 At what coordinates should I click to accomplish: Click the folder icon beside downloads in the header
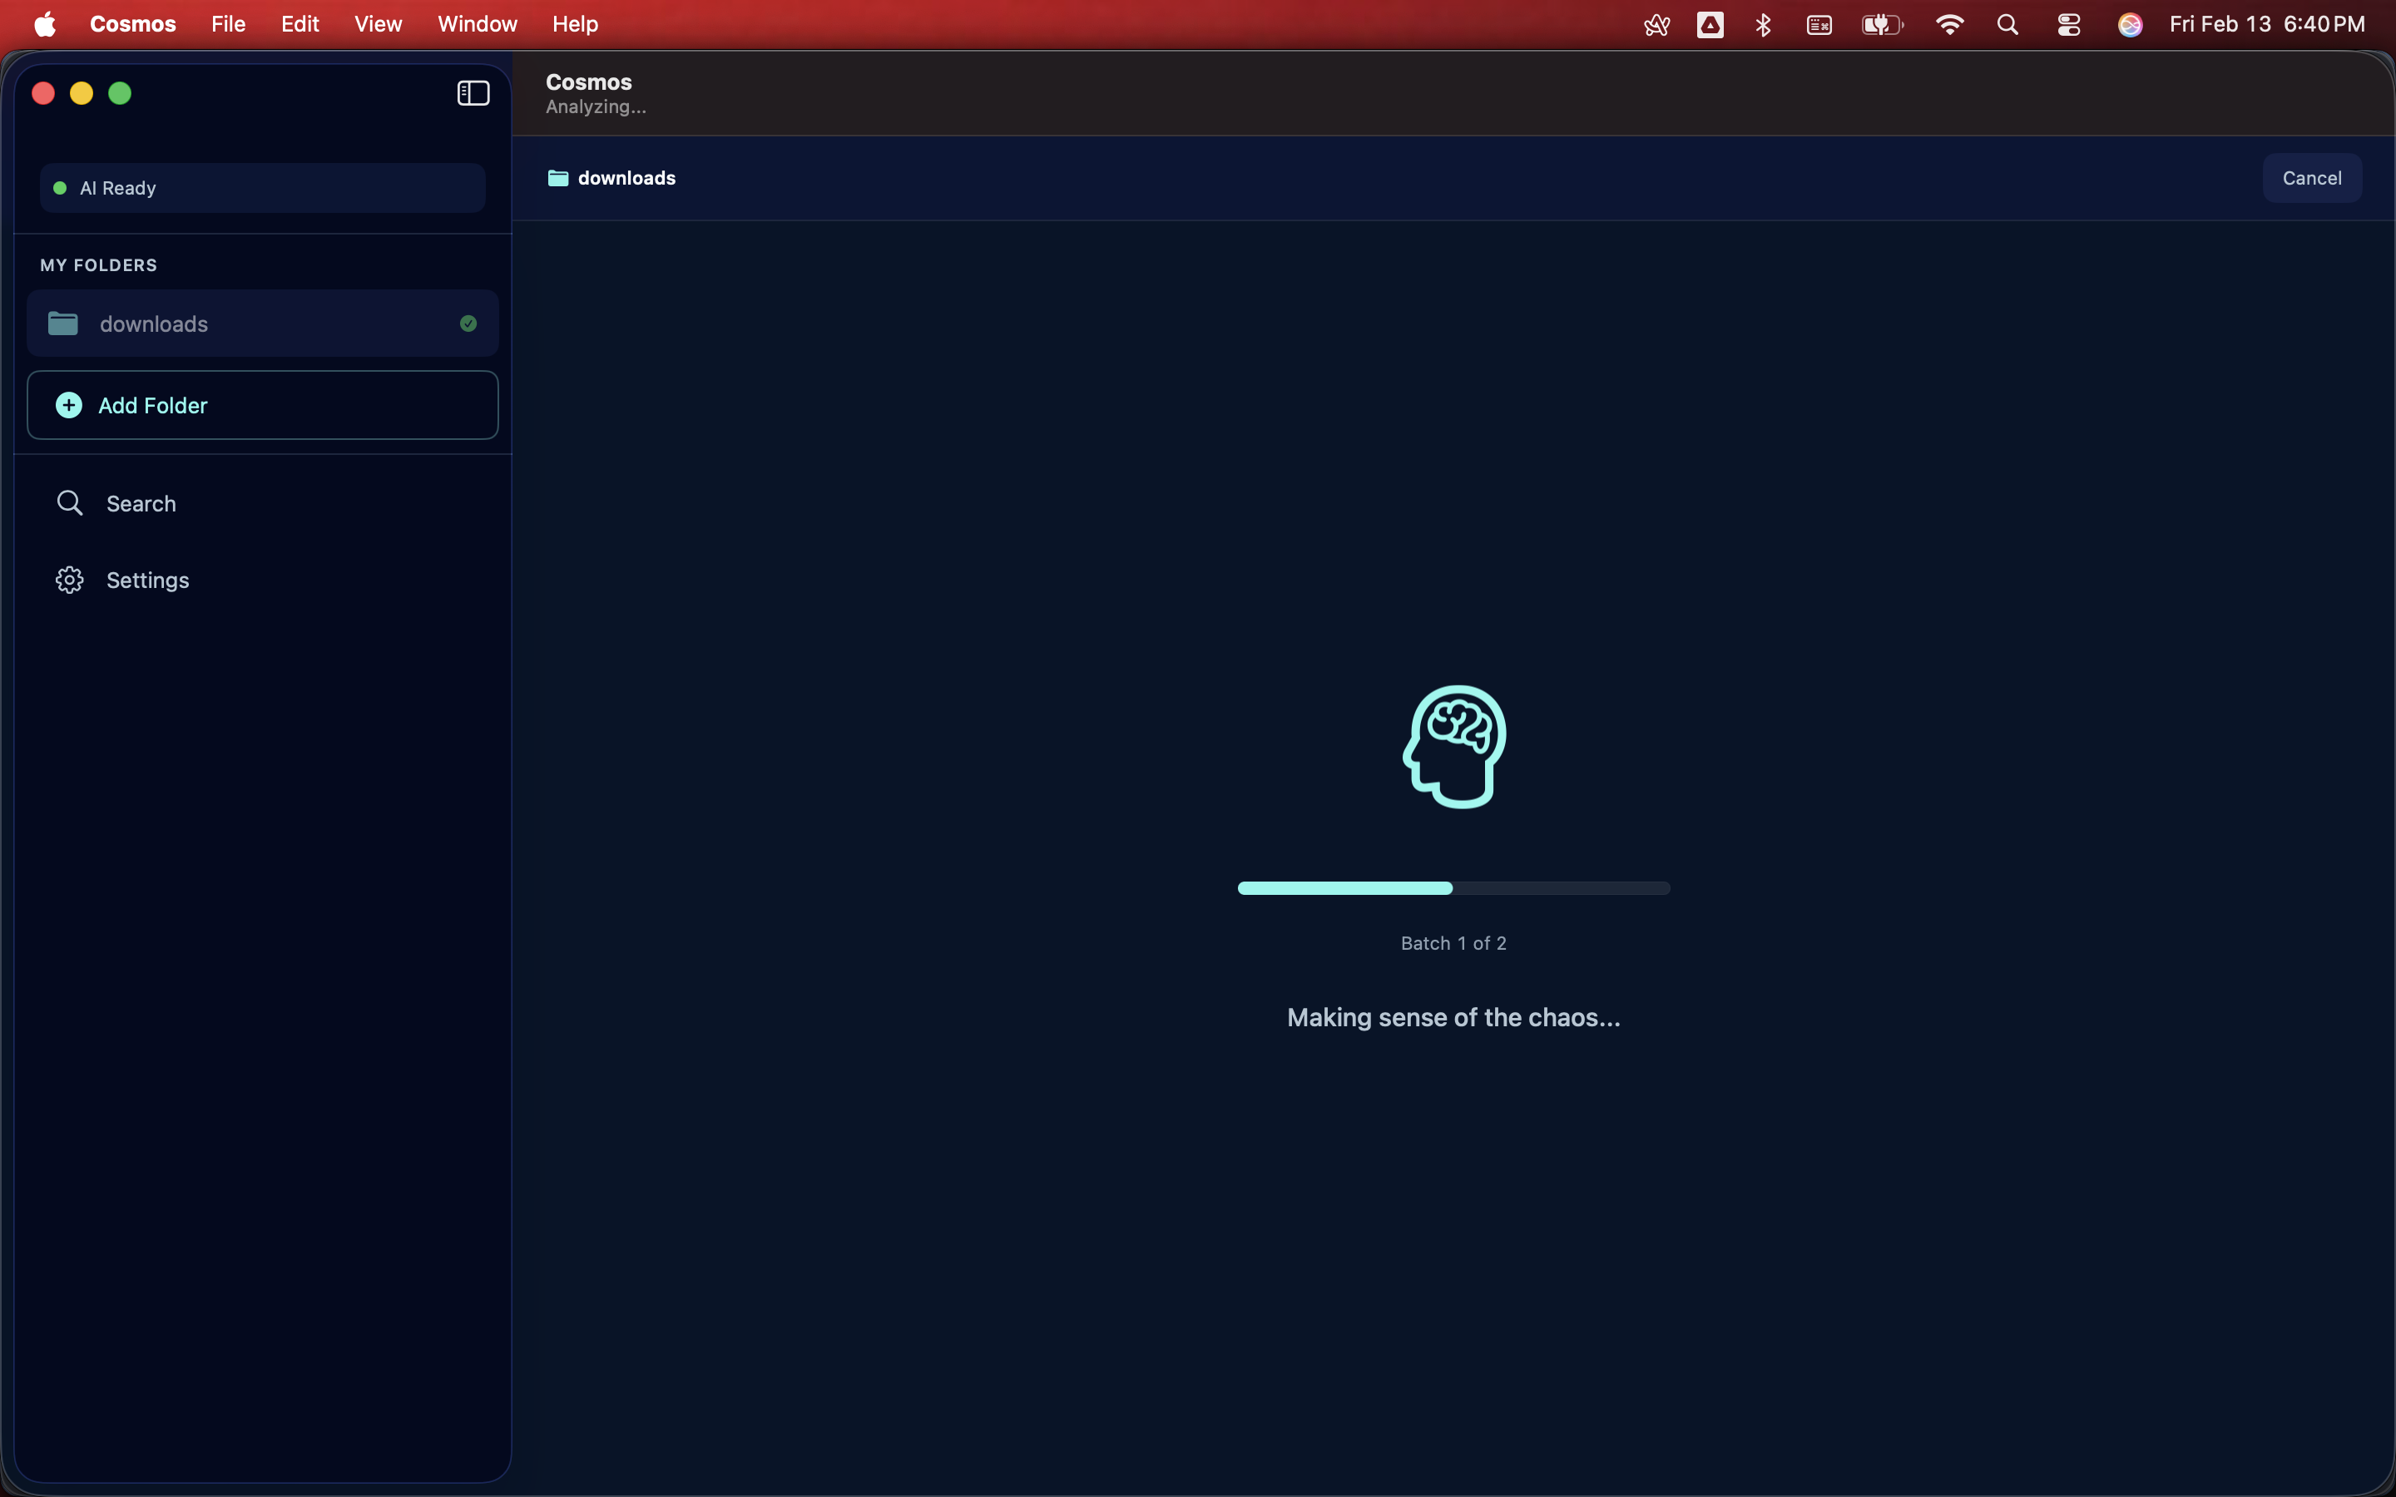coord(557,178)
